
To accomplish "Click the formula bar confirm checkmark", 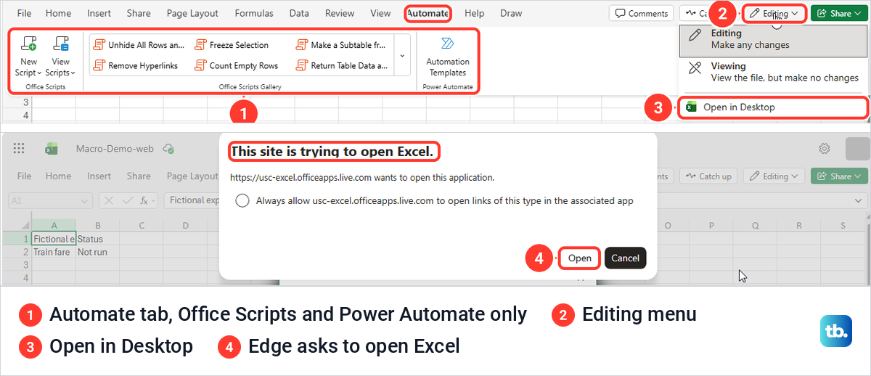I will (127, 200).
